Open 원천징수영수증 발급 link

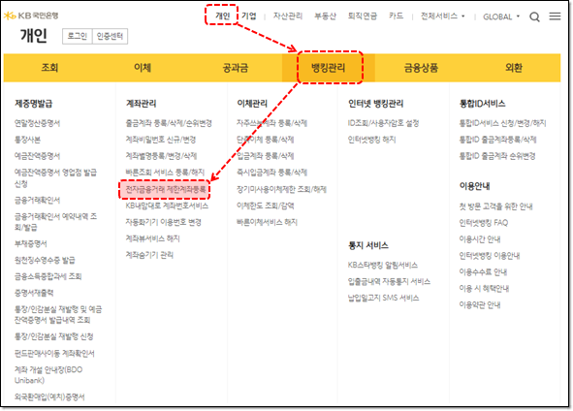[x=45, y=260]
